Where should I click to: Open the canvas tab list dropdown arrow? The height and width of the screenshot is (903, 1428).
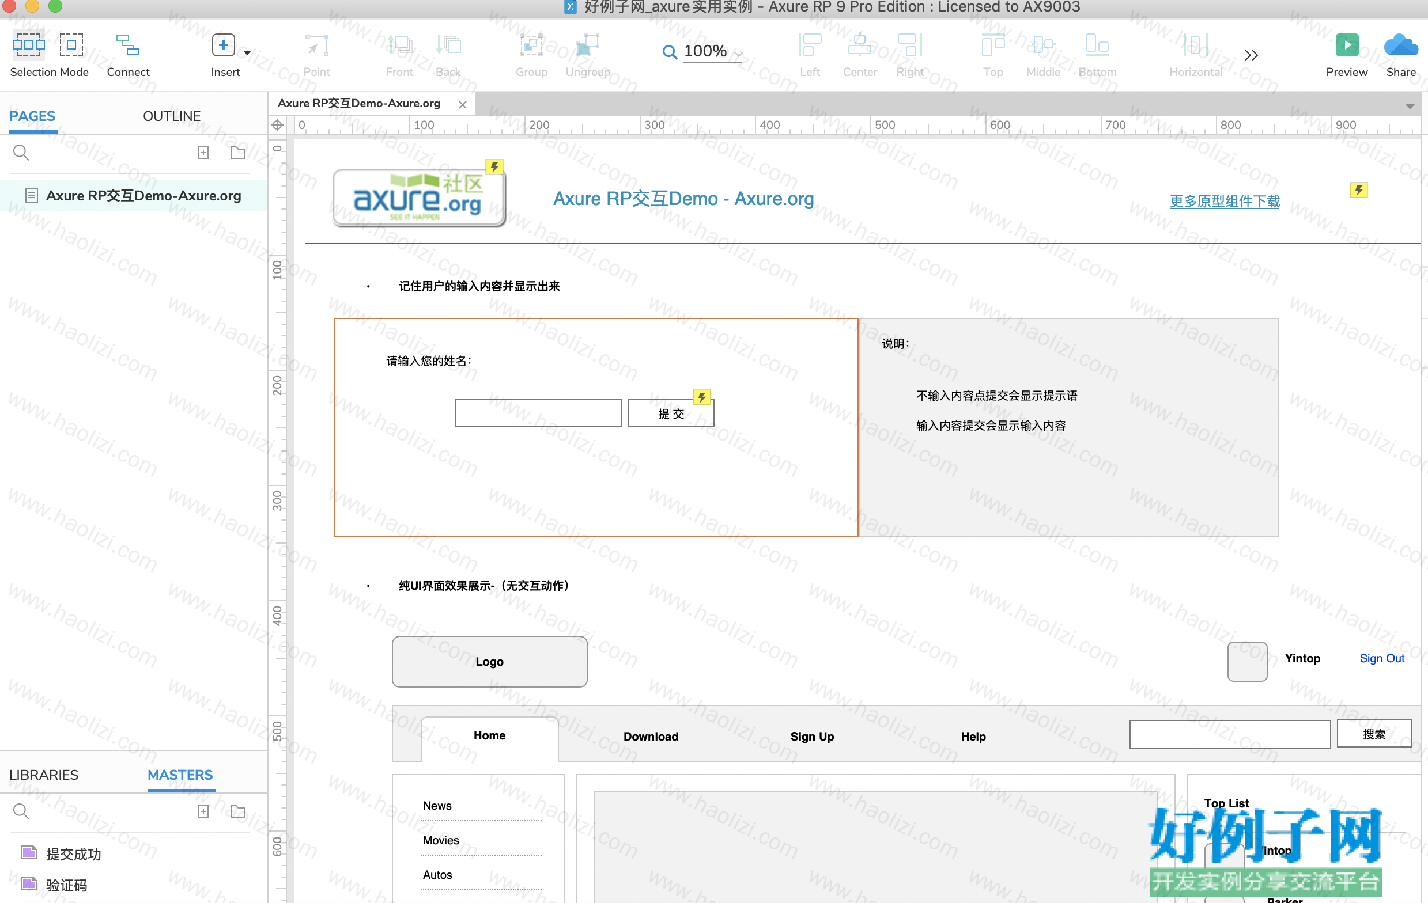pos(1410,106)
